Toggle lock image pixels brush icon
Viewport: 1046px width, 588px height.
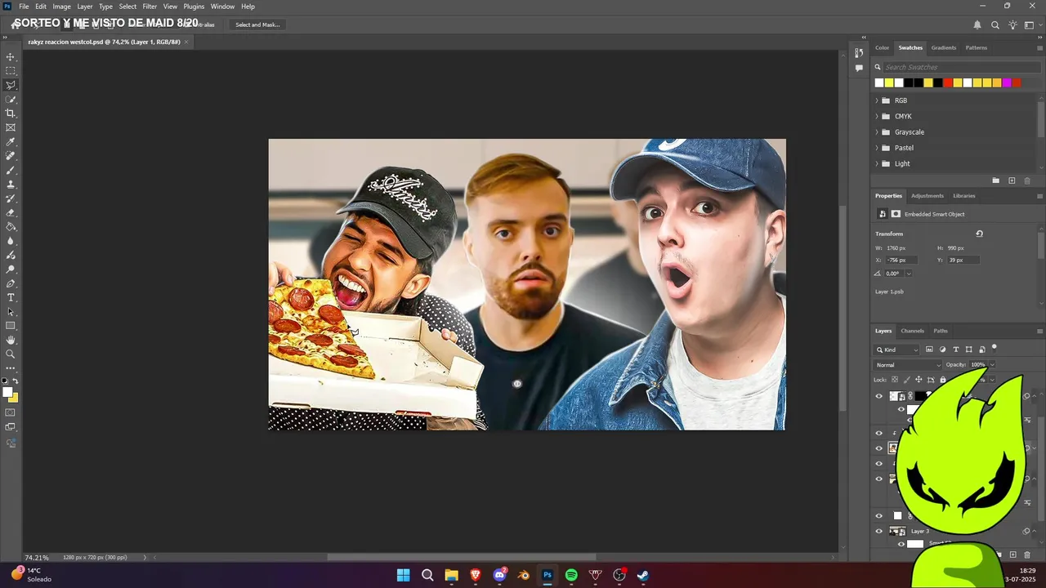(906, 380)
